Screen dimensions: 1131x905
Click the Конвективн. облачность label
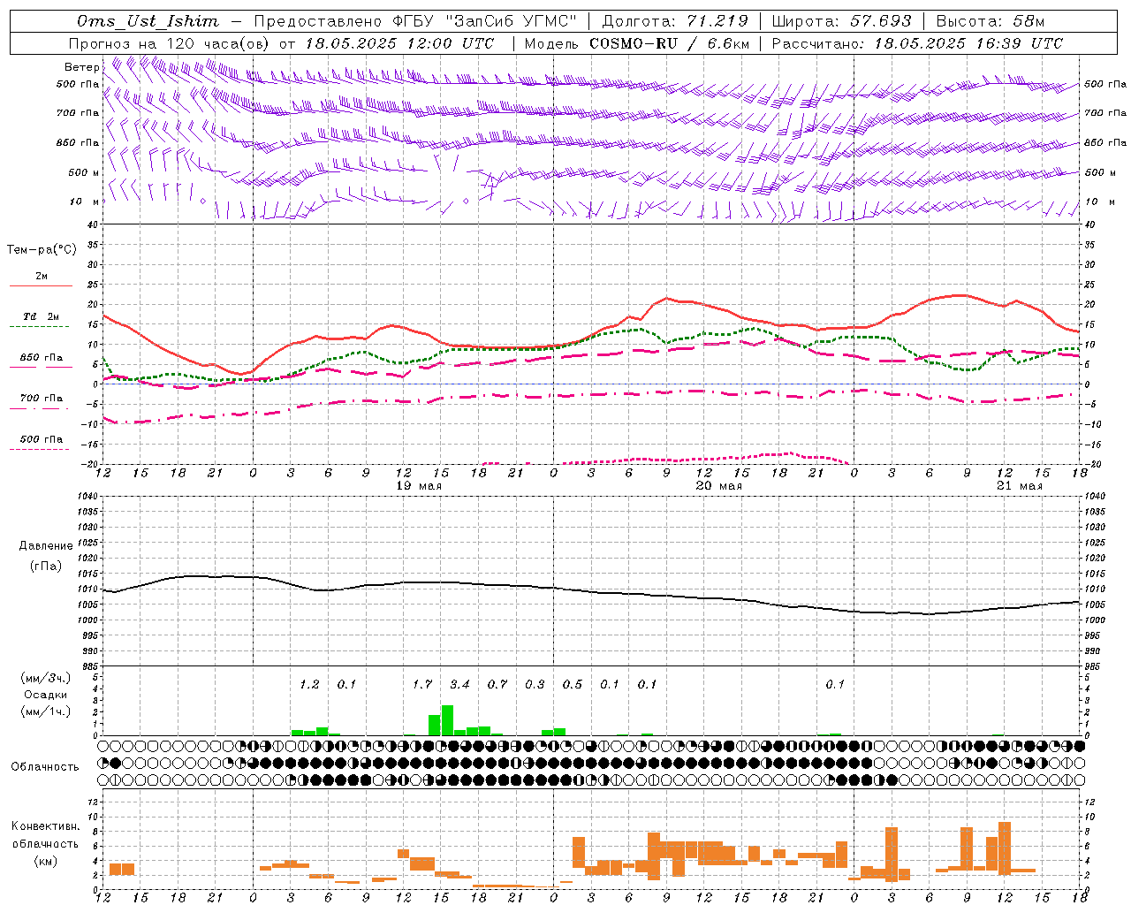point(45,835)
